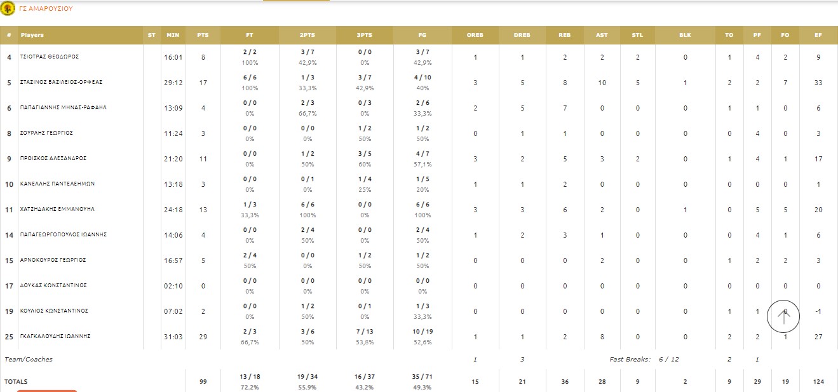The image size is (838, 392).
Task: Click the BLK column header
Action: (x=685, y=35)
